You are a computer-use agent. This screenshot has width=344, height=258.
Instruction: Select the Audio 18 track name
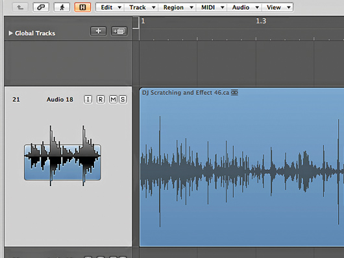pyautogui.click(x=60, y=100)
